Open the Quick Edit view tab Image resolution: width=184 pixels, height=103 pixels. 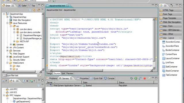click(x=97, y=78)
